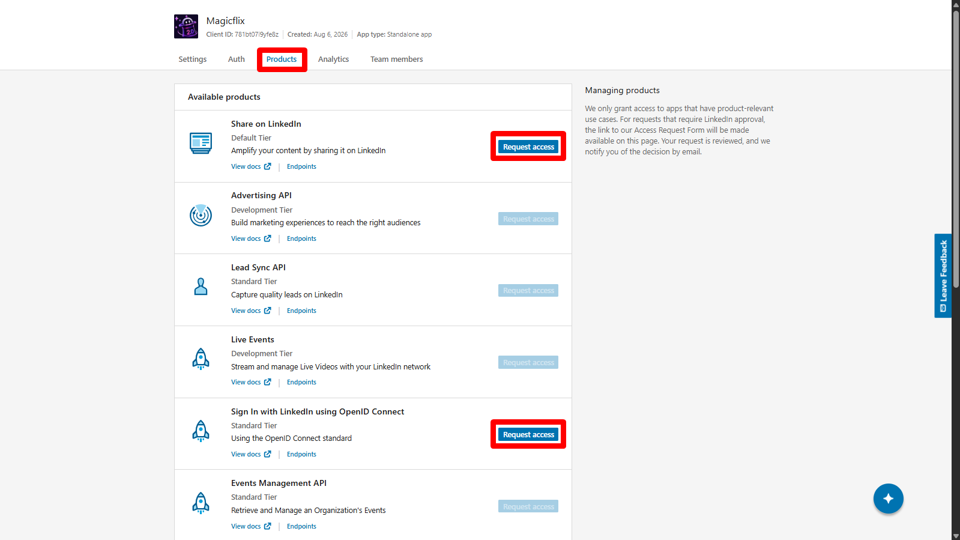Click the 'Available products' heading
960x540 pixels.
click(224, 97)
